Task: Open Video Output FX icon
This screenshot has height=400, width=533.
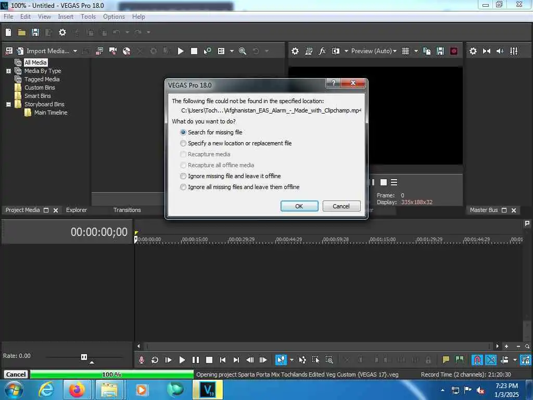Action: point(322,51)
